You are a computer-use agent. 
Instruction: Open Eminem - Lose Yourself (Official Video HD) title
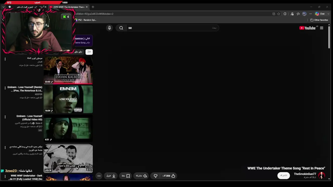[x=29, y=118]
